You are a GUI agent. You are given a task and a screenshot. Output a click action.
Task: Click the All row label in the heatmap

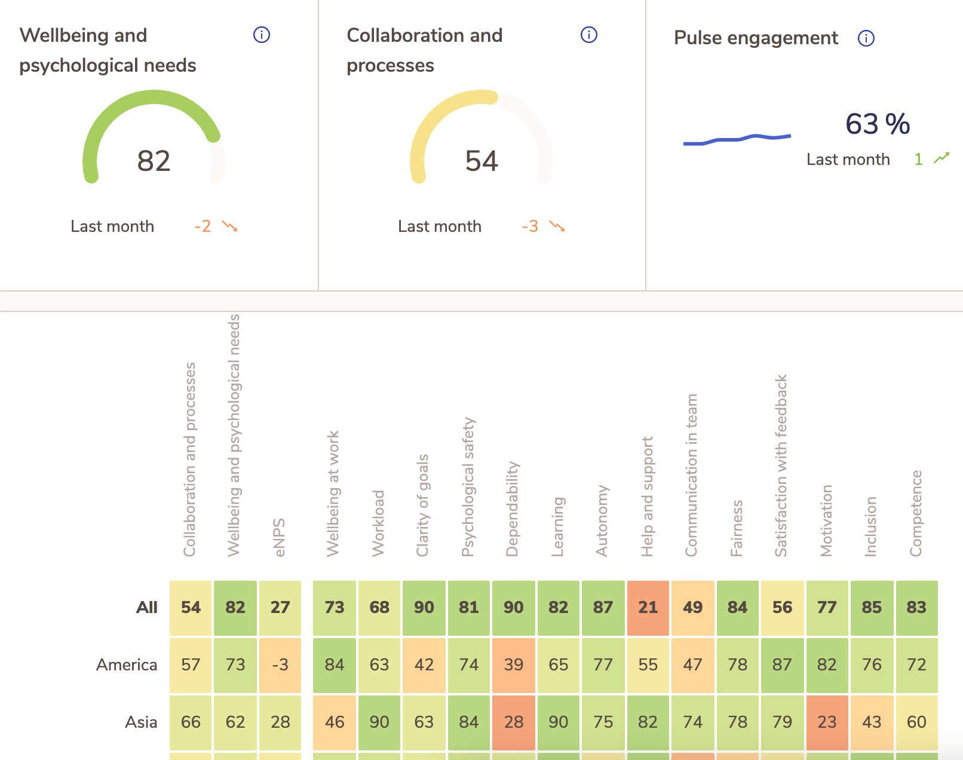click(146, 608)
